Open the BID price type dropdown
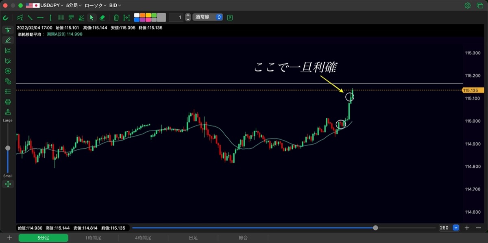Screen dimensions: 488x243 click(x=115, y=6)
